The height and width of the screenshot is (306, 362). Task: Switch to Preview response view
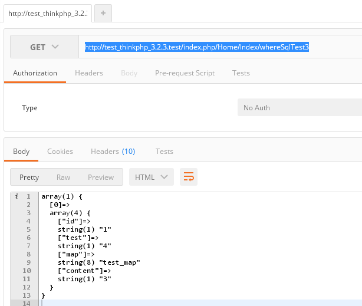[x=101, y=177]
